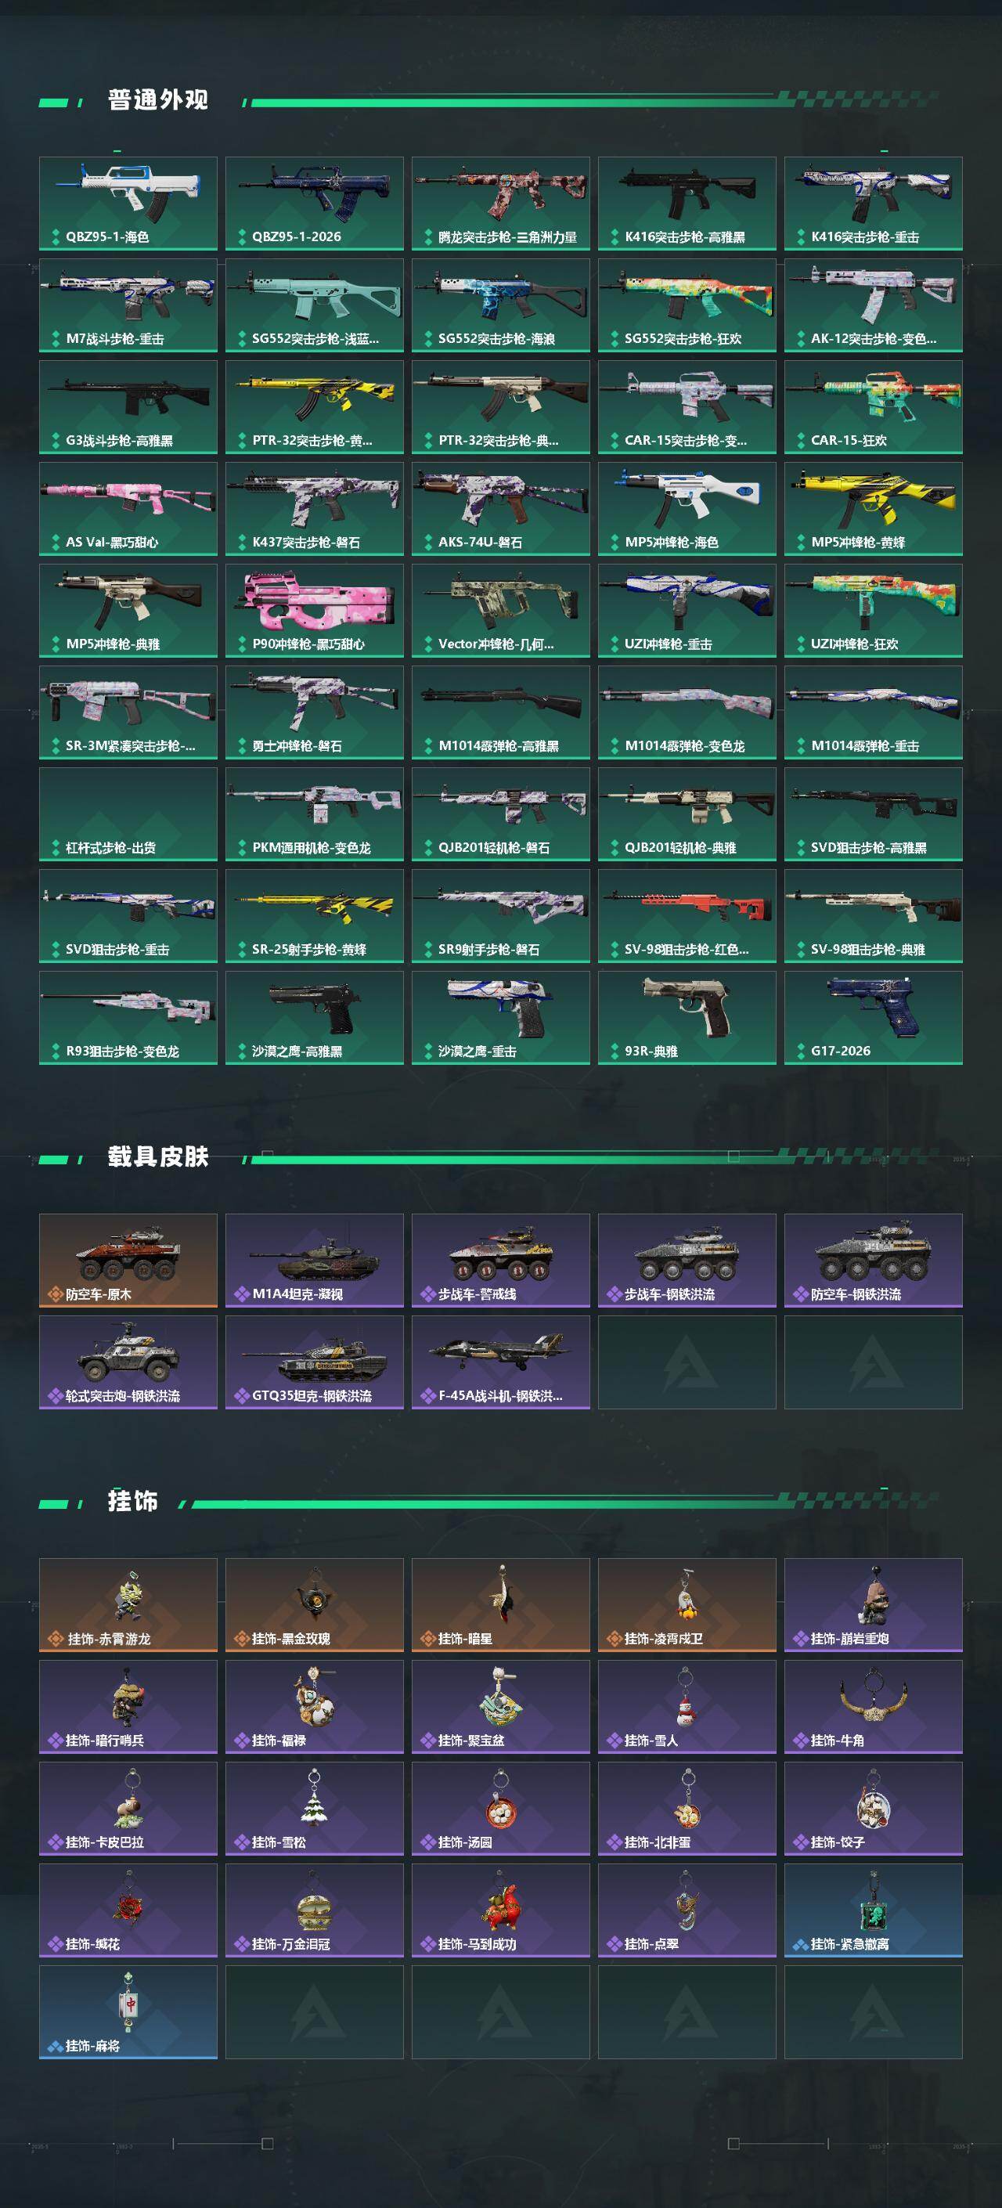
Task: Click the M1A4坦克-凝视 tank skin
Action: click(315, 1261)
